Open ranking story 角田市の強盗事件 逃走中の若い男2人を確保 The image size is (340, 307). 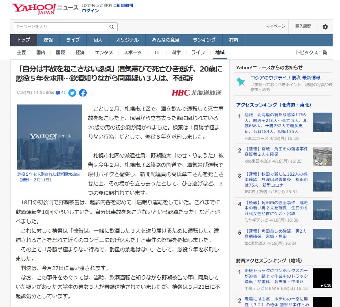(x=276, y=208)
